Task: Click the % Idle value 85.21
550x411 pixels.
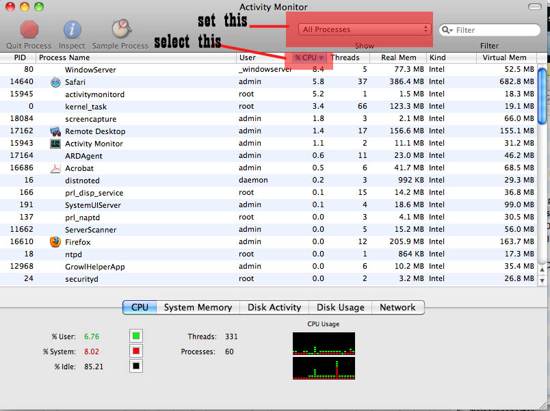Action: [x=94, y=367]
